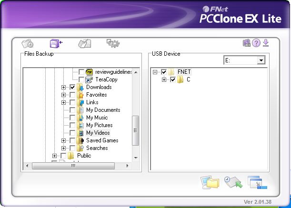Click the download update arrow icon
The height and width of the screenshot is (208, 291).
click(x=266, y=43)
